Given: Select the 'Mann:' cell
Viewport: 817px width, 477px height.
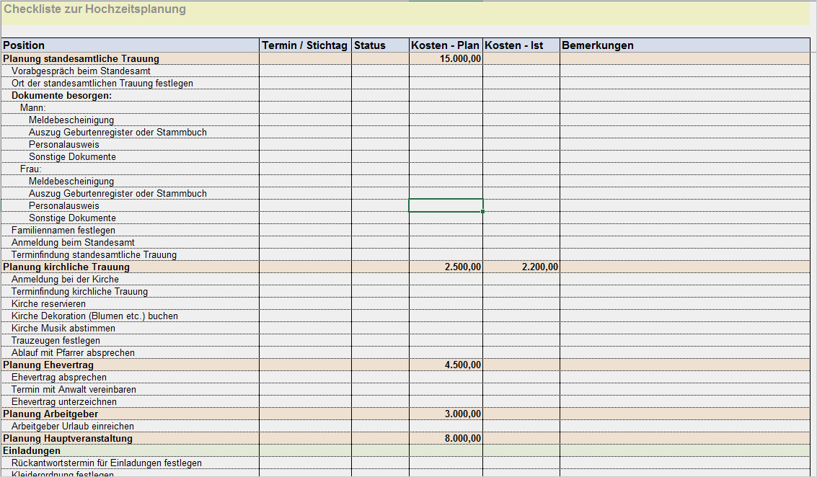Looking at the screenshot, I should click(131, 108).
